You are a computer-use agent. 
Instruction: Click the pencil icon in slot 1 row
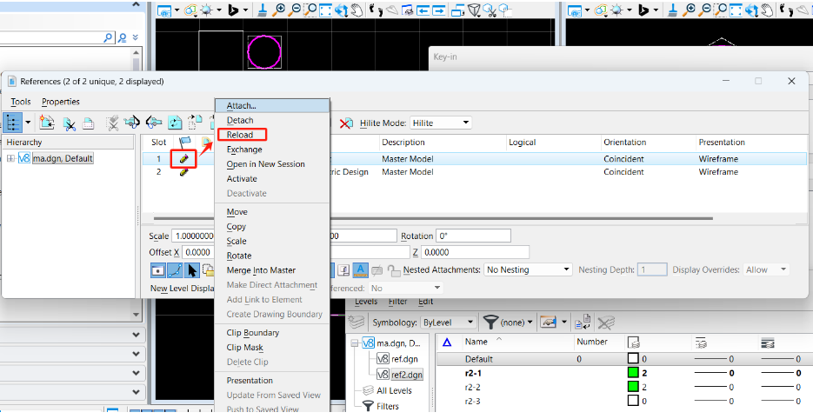[183, 158]
